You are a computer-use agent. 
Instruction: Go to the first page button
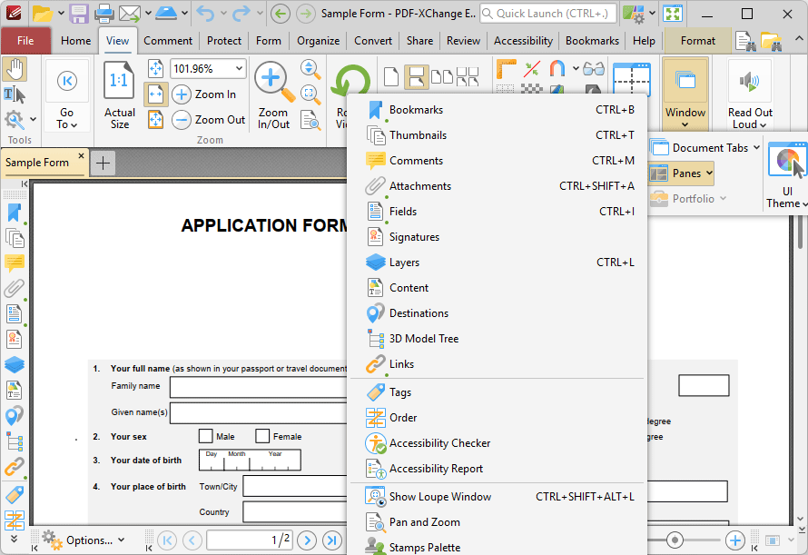point(167,540)
